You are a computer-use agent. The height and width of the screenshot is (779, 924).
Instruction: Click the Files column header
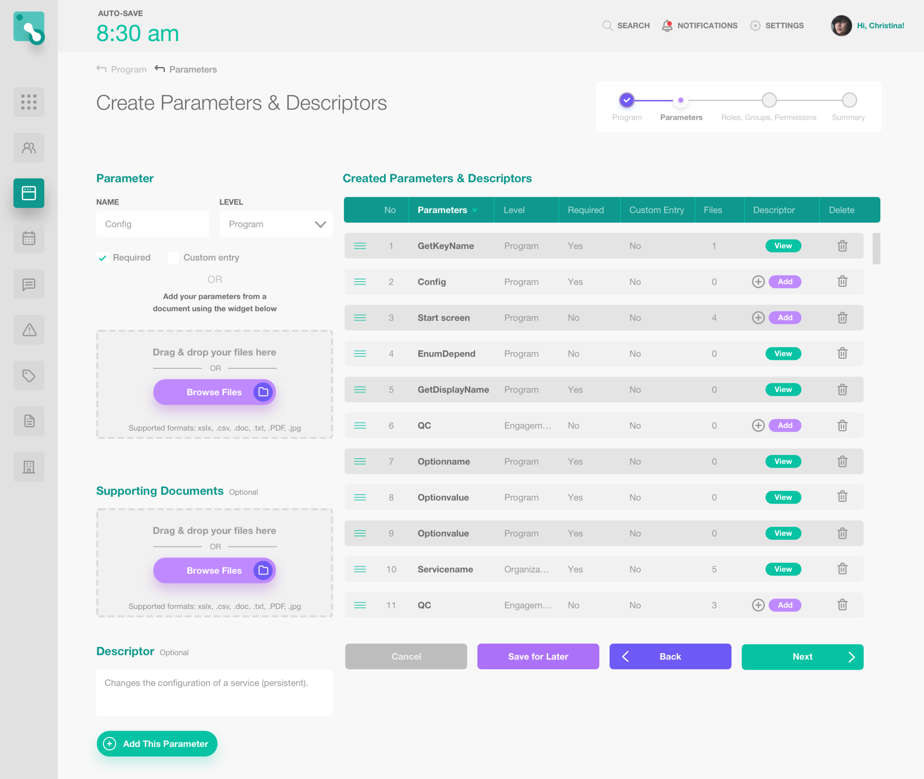tap(712, 210)
